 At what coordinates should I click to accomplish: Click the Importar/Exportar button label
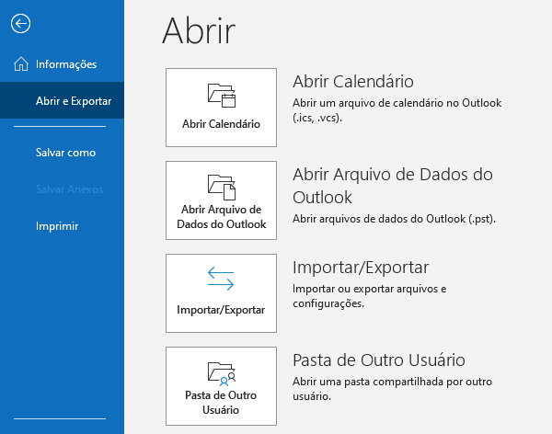point(221,310)
